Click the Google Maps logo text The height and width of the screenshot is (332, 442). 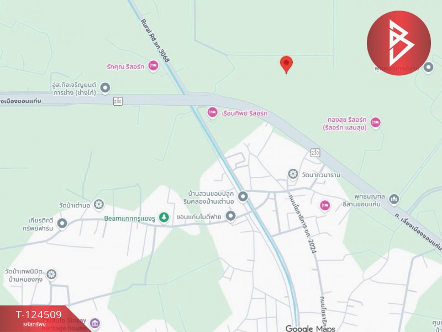click(311, 328)
